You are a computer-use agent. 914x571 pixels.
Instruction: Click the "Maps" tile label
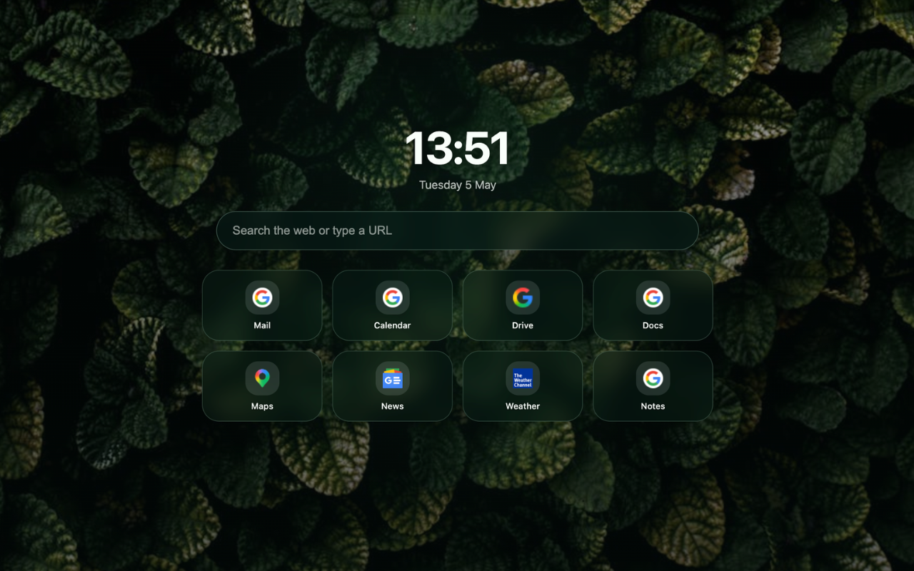[x=262, y=406]
